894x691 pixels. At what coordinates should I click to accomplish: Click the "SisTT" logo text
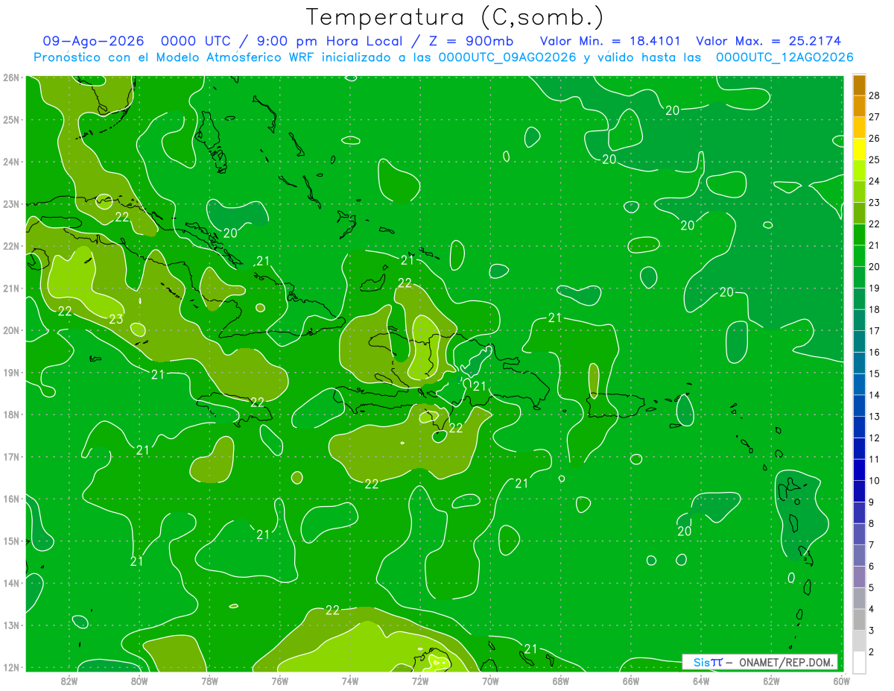(x=707, y=662)
